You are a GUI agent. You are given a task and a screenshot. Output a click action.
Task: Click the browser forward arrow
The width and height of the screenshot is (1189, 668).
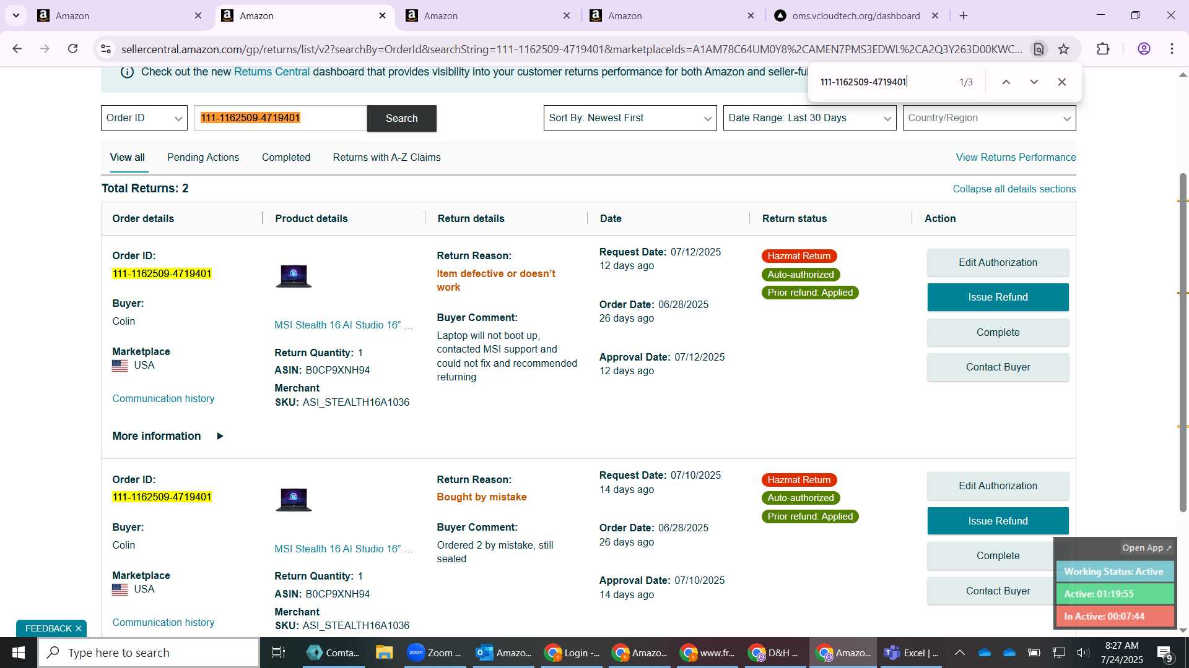[45, 49]
